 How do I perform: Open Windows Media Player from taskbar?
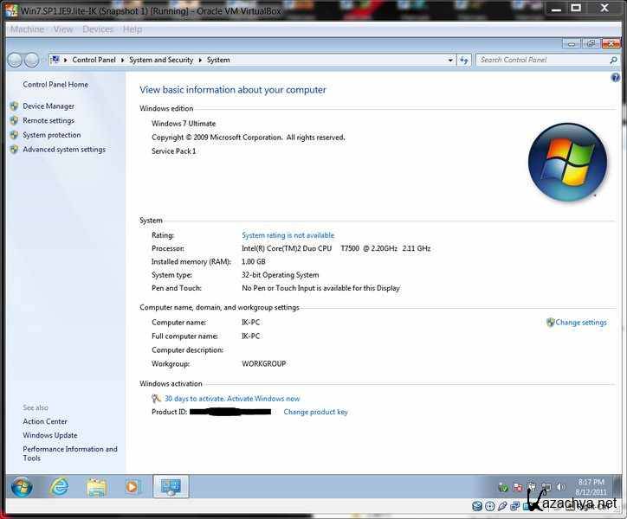pyautogui.click(x=133, y=487)
